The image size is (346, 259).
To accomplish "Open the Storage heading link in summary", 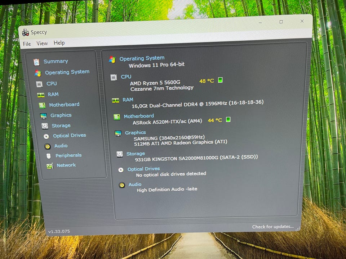I will (x=136, y=154).
